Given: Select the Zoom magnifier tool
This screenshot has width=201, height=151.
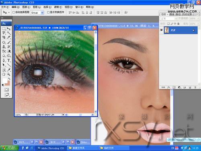Looking at the screenshot, I should pyautogui.click(x=9, y=74).
